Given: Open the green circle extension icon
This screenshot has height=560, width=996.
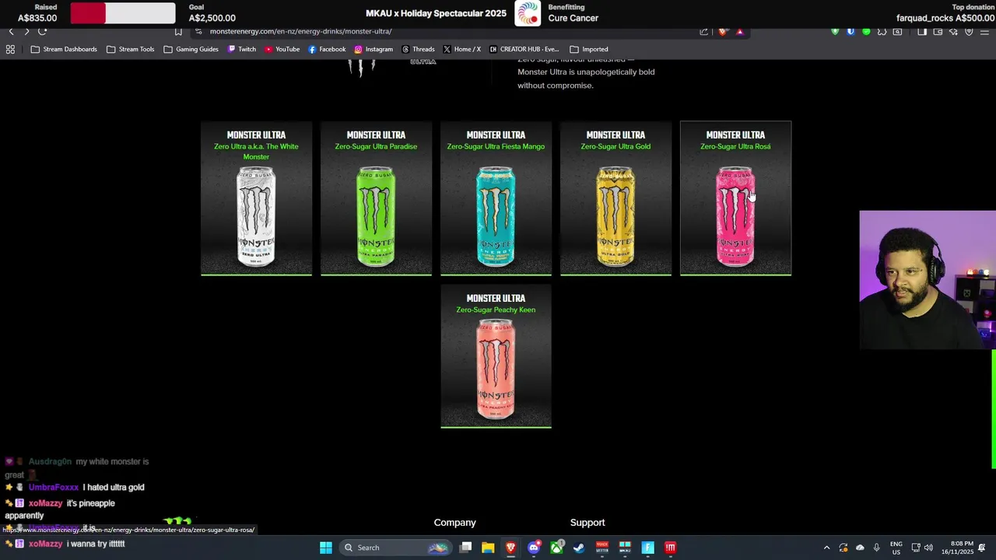Looking at the screenshot, I should (x=866, y=32).
